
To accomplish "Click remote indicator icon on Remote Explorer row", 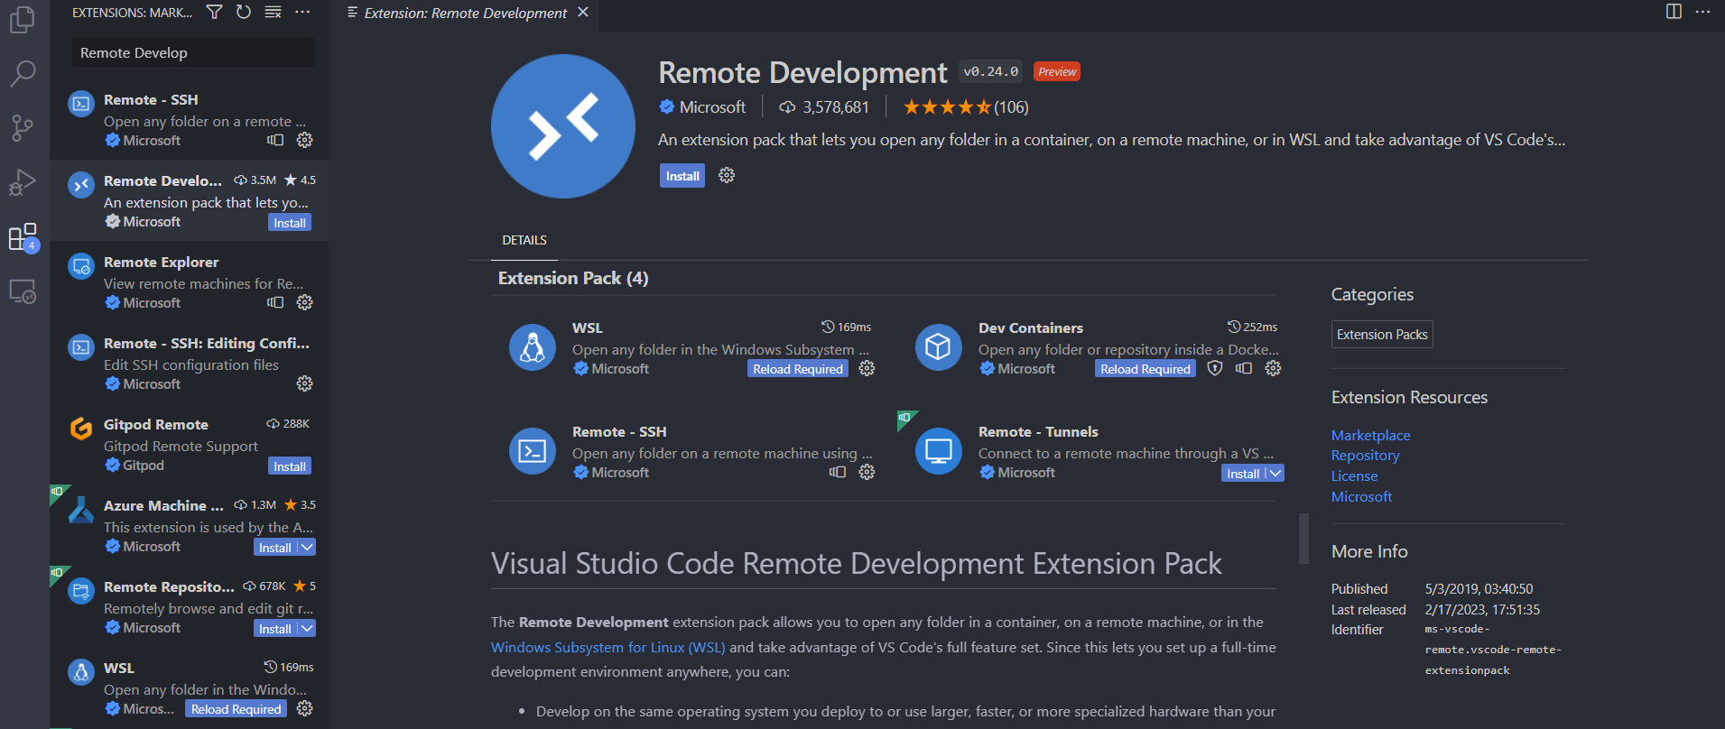I will [x=275, y=302].
